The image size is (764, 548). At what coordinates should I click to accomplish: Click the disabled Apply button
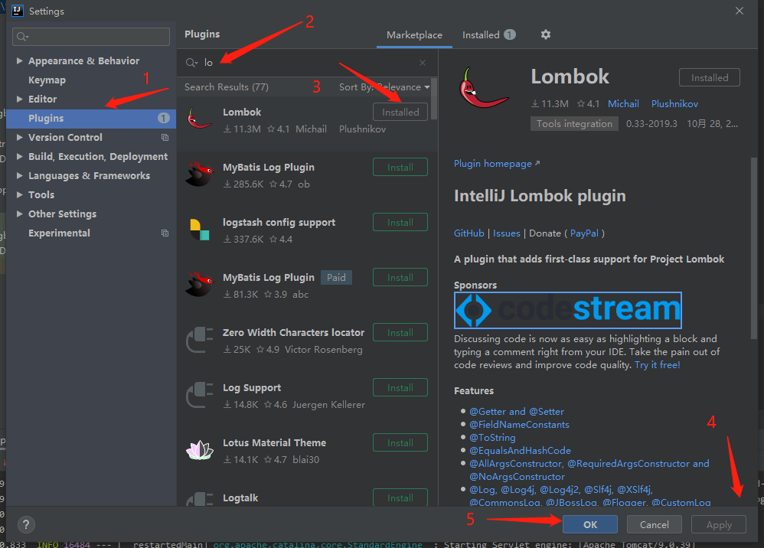pyautogui.click(x=719, y=524)
